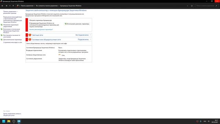Click red shield icon of 'Частные сети'
Image resolution: width=220 pixels, height=124 pixels.
pyautogui.click(x=30, y=35)
